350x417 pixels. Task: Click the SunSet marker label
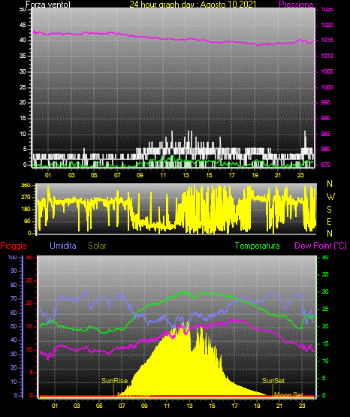point(273,381)
